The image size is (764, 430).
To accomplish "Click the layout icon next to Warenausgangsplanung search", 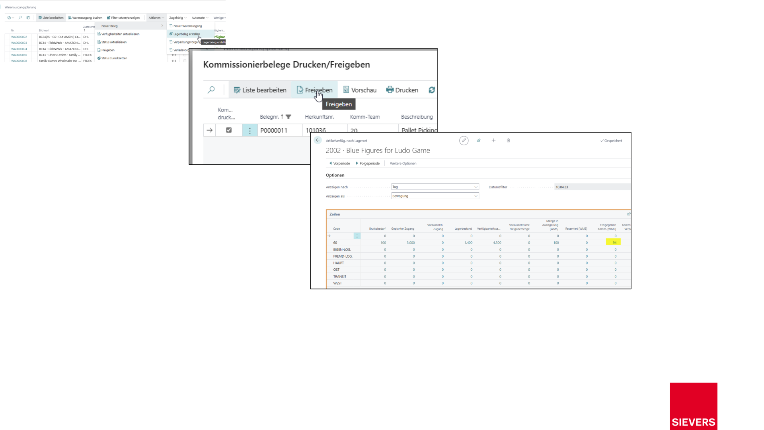I will (x=28, y=18).
